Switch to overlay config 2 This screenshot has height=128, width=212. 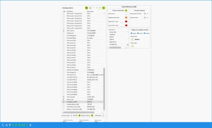(x=97, y=8)
